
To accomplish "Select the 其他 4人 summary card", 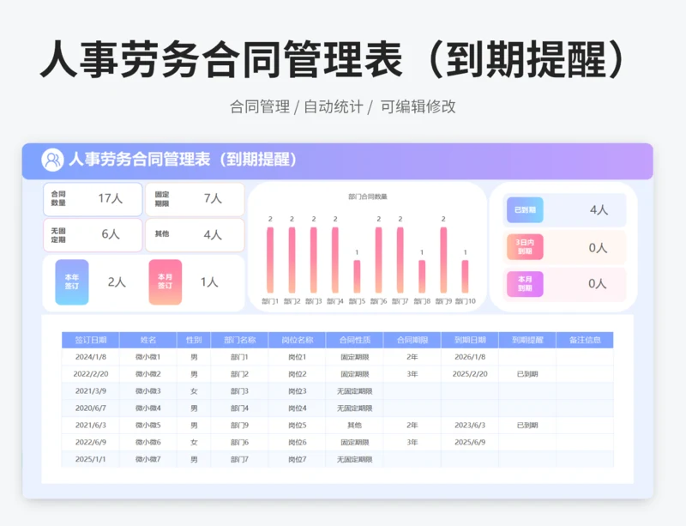I will [x=194, y=234].
